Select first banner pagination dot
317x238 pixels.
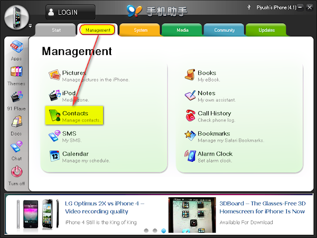[146, 231]
